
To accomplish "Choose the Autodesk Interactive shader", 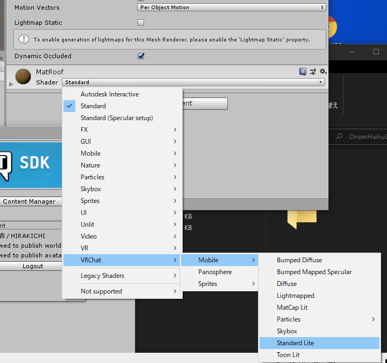I will (123, 94).
